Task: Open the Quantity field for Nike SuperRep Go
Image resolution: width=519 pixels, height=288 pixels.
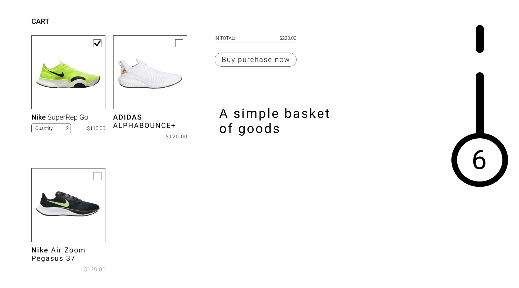Action: pos(51,128)
